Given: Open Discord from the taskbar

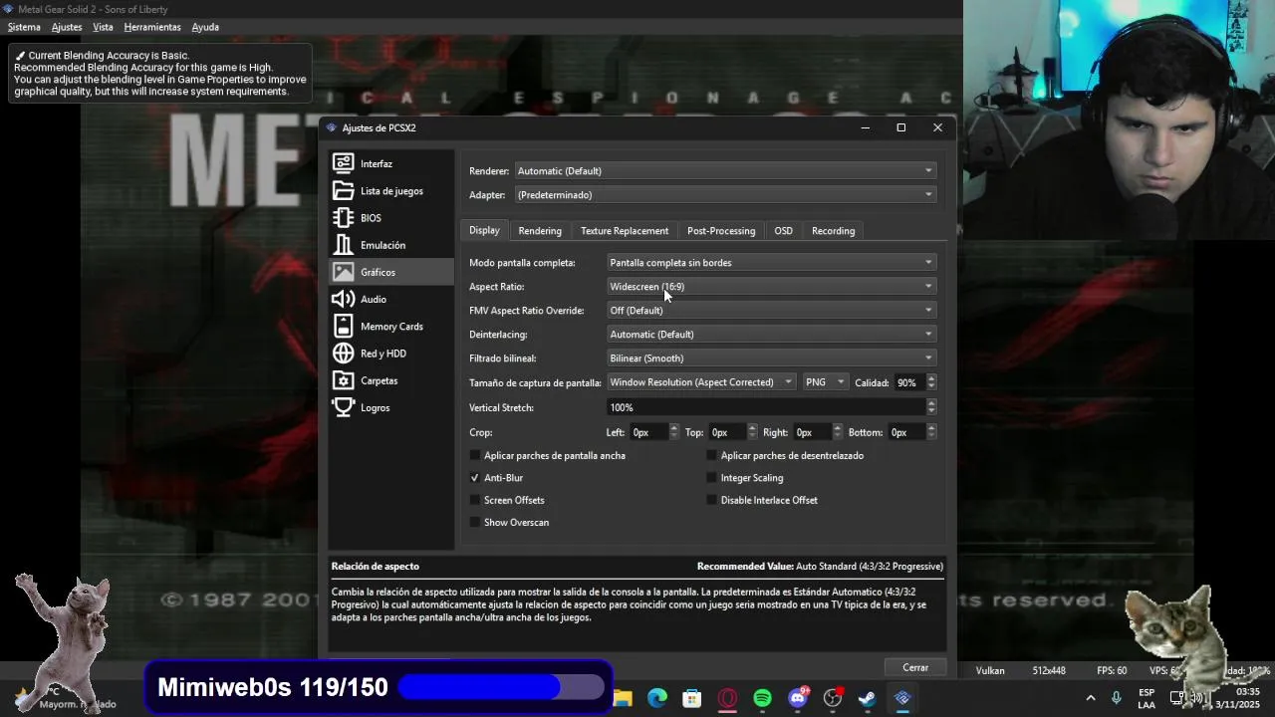Looking at the screenshot, I should click(798, 698).
